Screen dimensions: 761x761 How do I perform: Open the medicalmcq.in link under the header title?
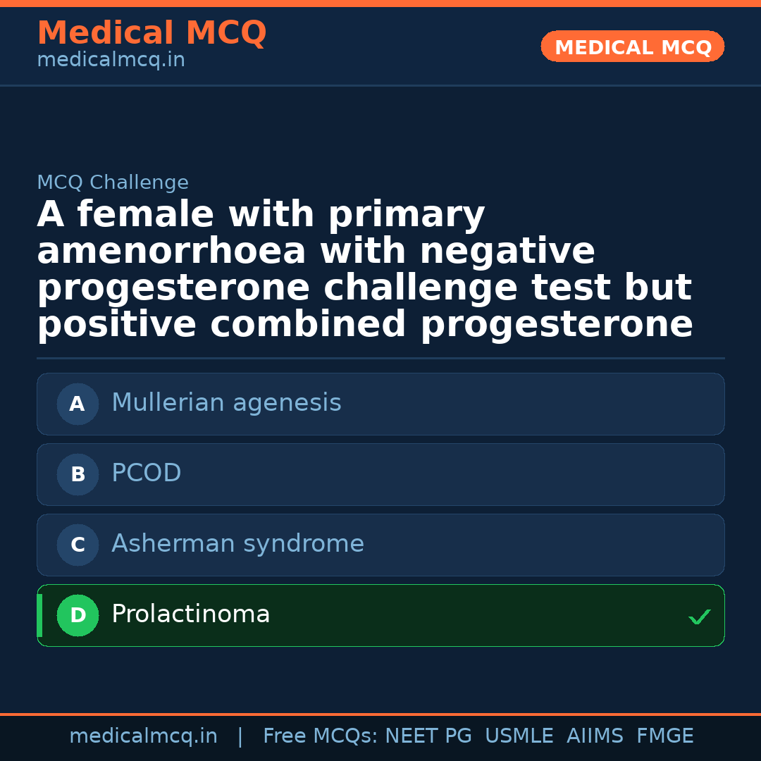[x=111, y=61]
